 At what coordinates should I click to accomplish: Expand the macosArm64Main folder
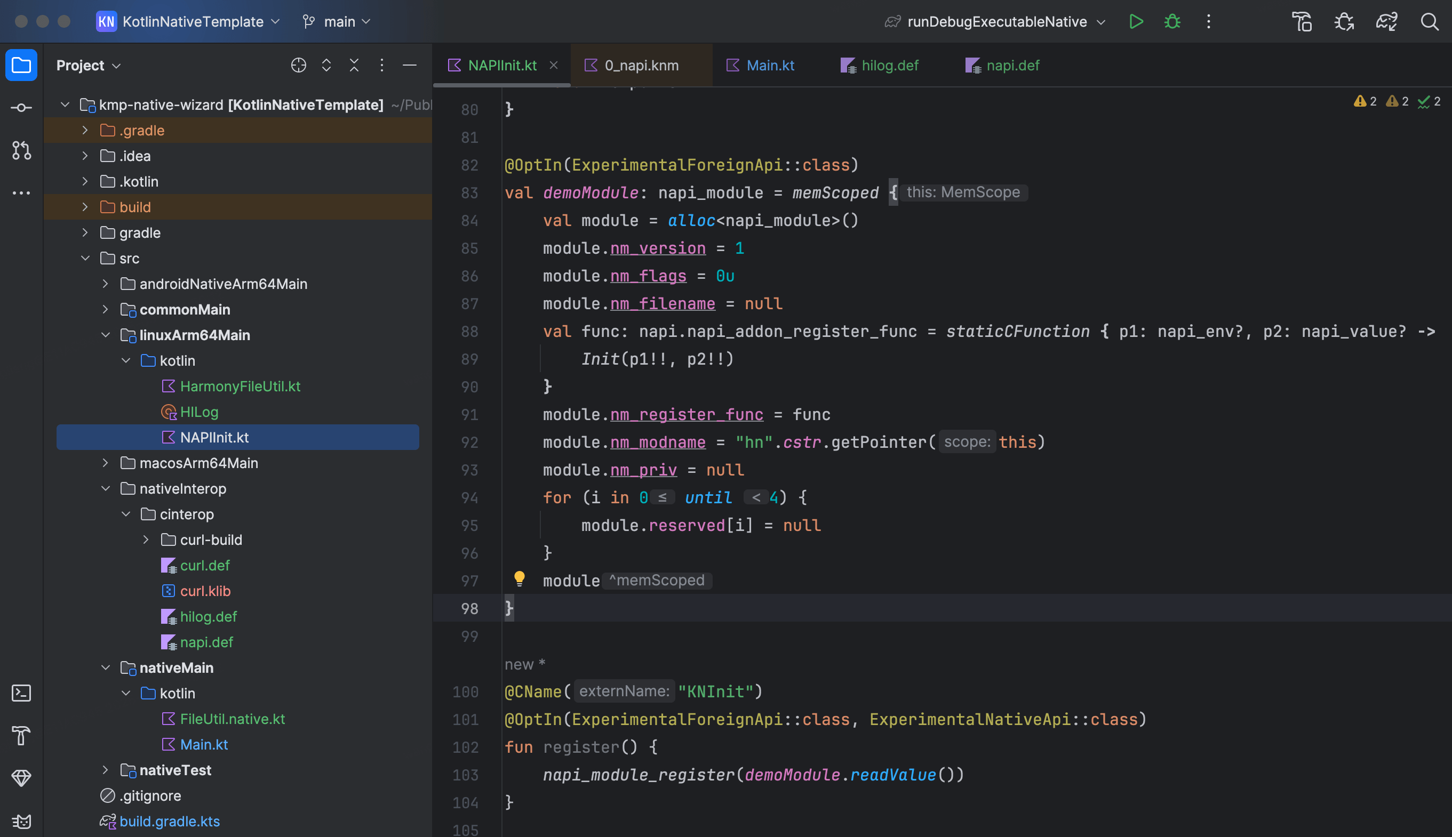106,462
